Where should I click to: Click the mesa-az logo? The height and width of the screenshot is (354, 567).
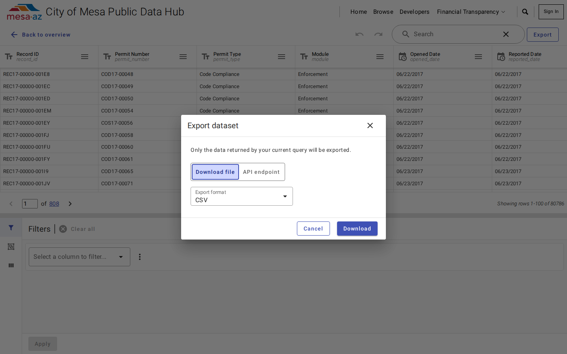pyautogui.click(x=24, y=12)
